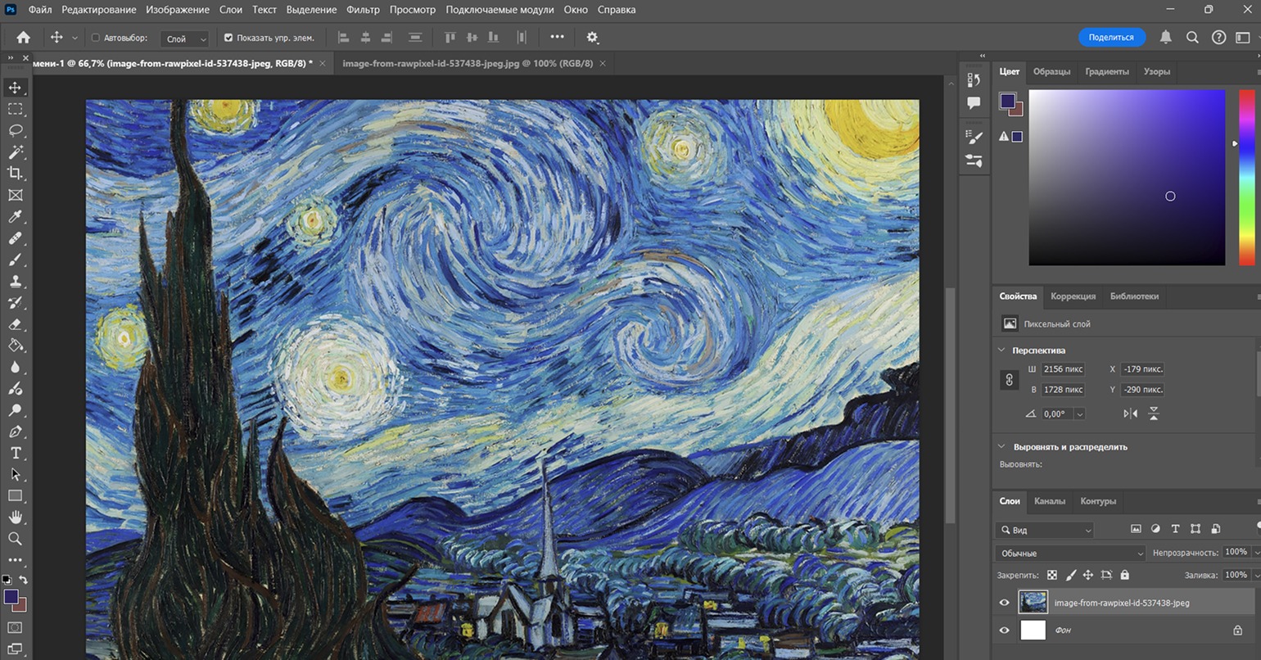
Task: Select the Healing Brush tool
Action: coord(15,238)
